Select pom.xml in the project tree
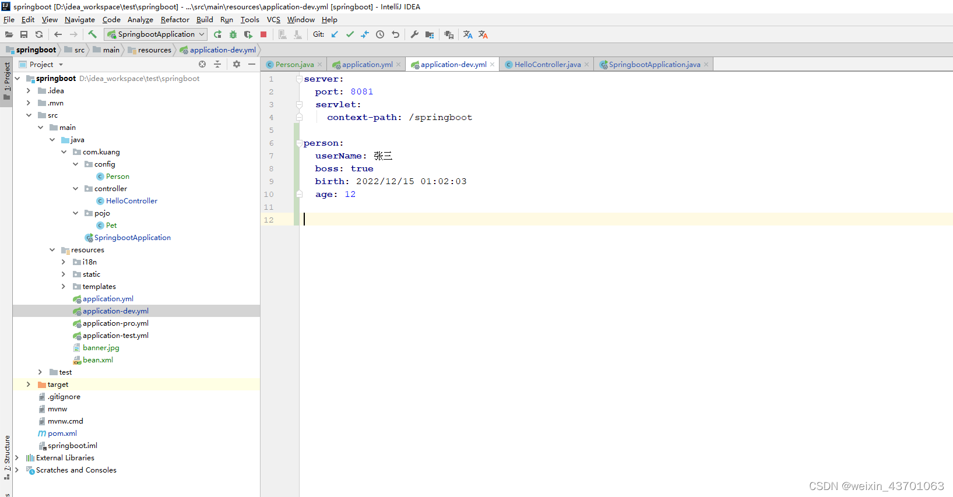The image size is (953, 497). (x=62, y=433)
